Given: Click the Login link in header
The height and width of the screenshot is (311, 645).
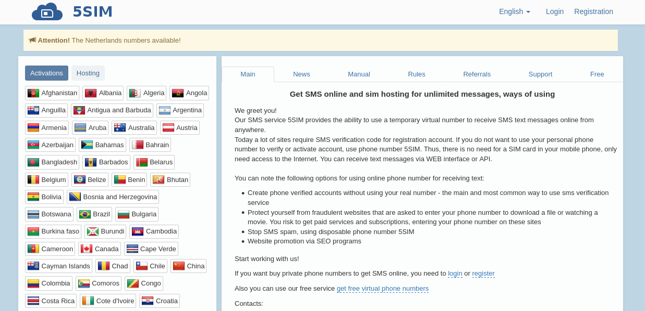Looking at the screenshot, I should tap(555, 11).
